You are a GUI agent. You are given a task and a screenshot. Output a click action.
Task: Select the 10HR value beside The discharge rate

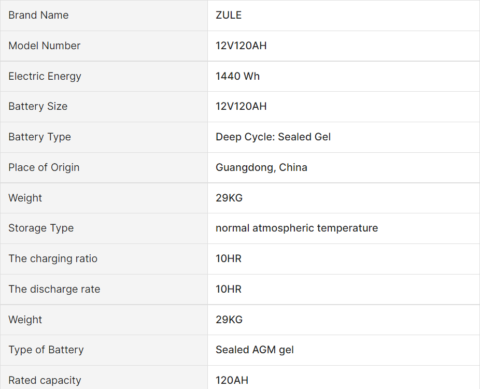pos(229,289)
